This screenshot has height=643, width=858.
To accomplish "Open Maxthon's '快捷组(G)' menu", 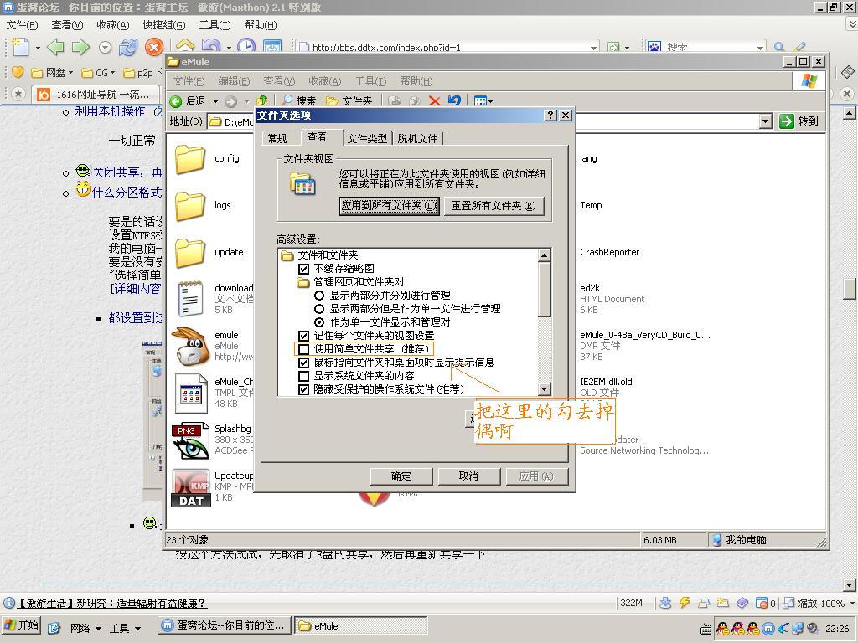I will [x=164, y=25].
